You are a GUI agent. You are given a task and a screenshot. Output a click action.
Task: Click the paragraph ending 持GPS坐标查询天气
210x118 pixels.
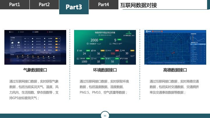tap(34, 90)
